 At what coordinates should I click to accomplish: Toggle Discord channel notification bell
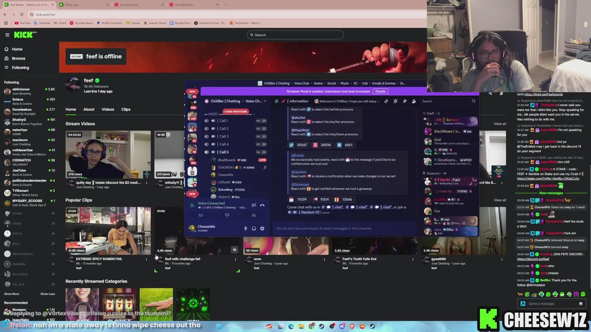coord(395,101)
